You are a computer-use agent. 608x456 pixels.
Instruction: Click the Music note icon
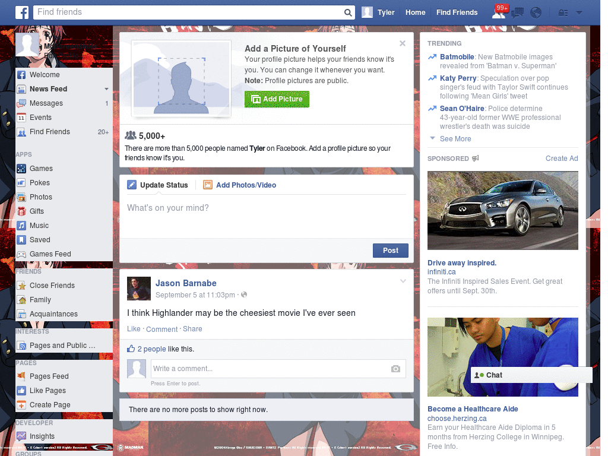click(21, 226)
